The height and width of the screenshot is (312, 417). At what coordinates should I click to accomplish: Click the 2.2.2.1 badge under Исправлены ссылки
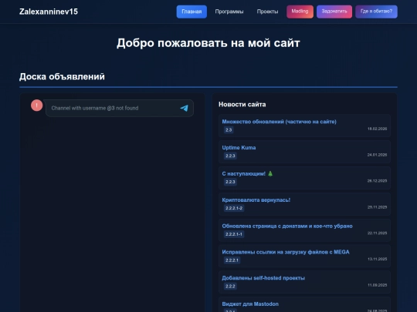232,260
